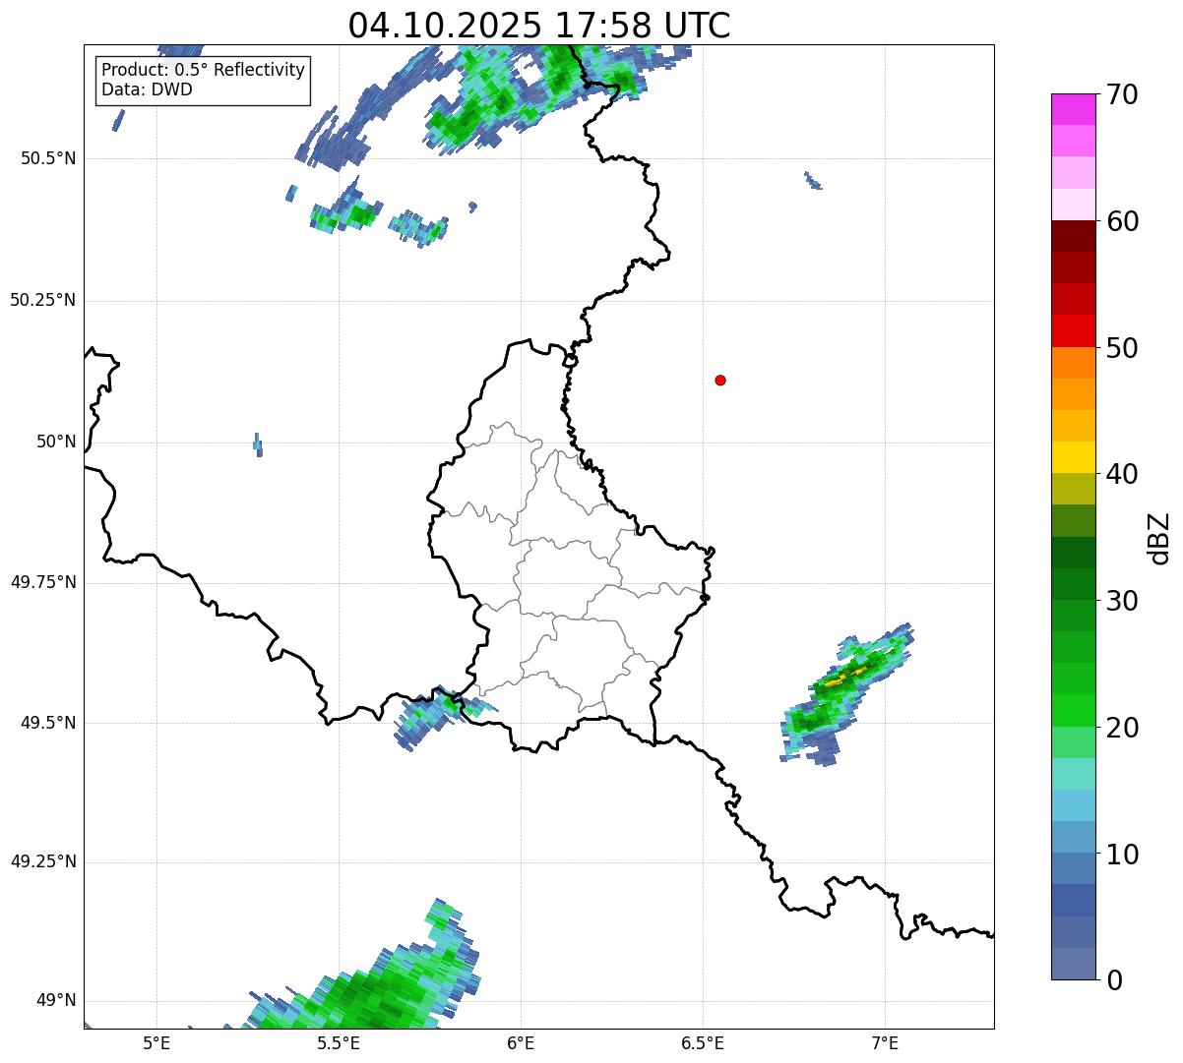This screenshot has width=1183, height=1063.
Task: Click the 49.5°N latitude label
Action: point(48,723)
